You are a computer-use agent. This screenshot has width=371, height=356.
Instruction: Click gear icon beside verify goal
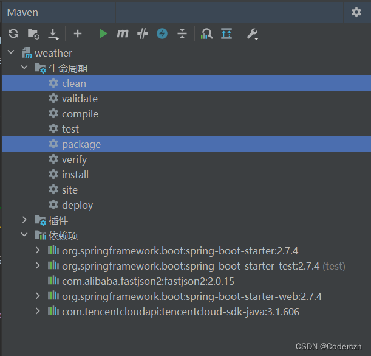[53, 159]
